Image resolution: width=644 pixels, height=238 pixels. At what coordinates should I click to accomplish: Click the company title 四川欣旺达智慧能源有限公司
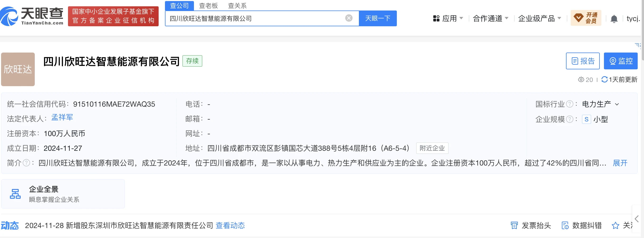tap(111, 61)
